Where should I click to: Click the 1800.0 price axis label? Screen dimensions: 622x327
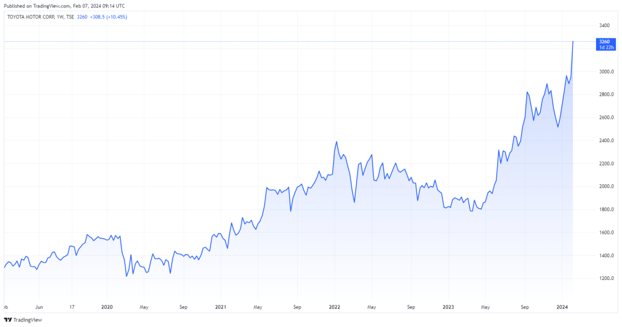(x=605, y=210)
